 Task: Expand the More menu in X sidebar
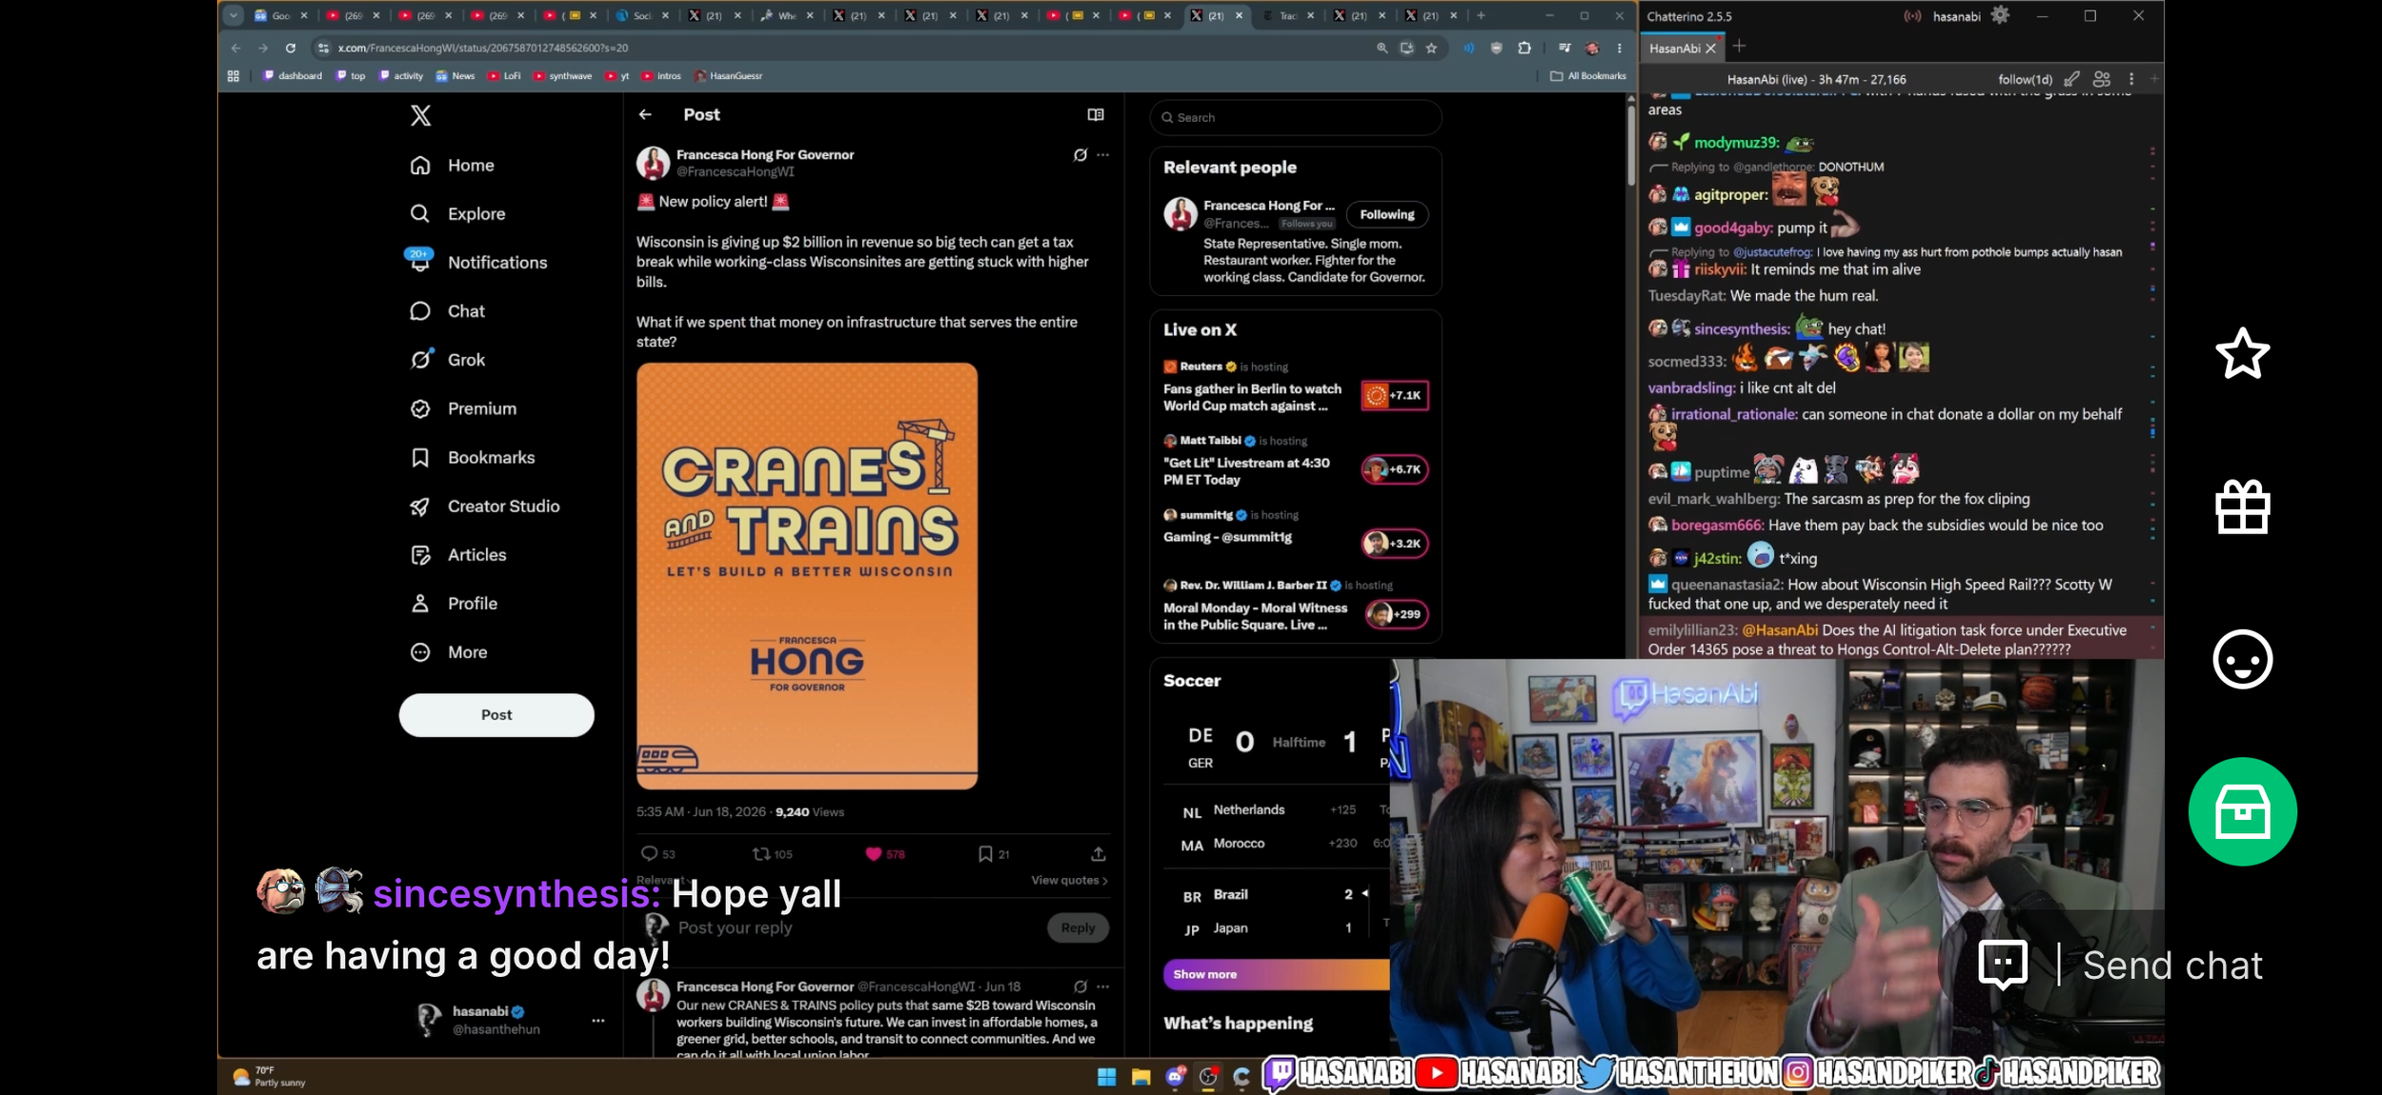point(448,652)
